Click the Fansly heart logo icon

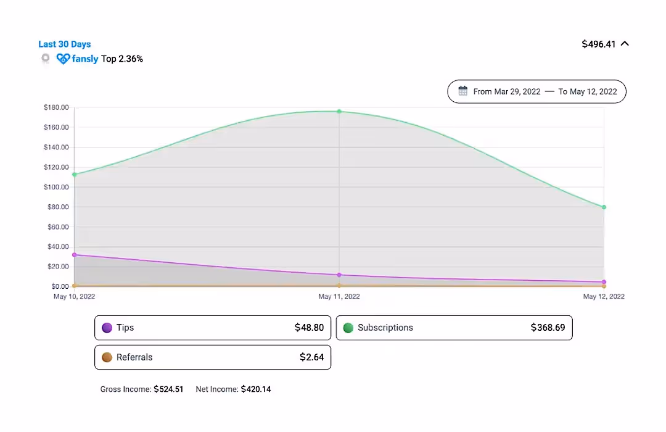click(63, 59)
